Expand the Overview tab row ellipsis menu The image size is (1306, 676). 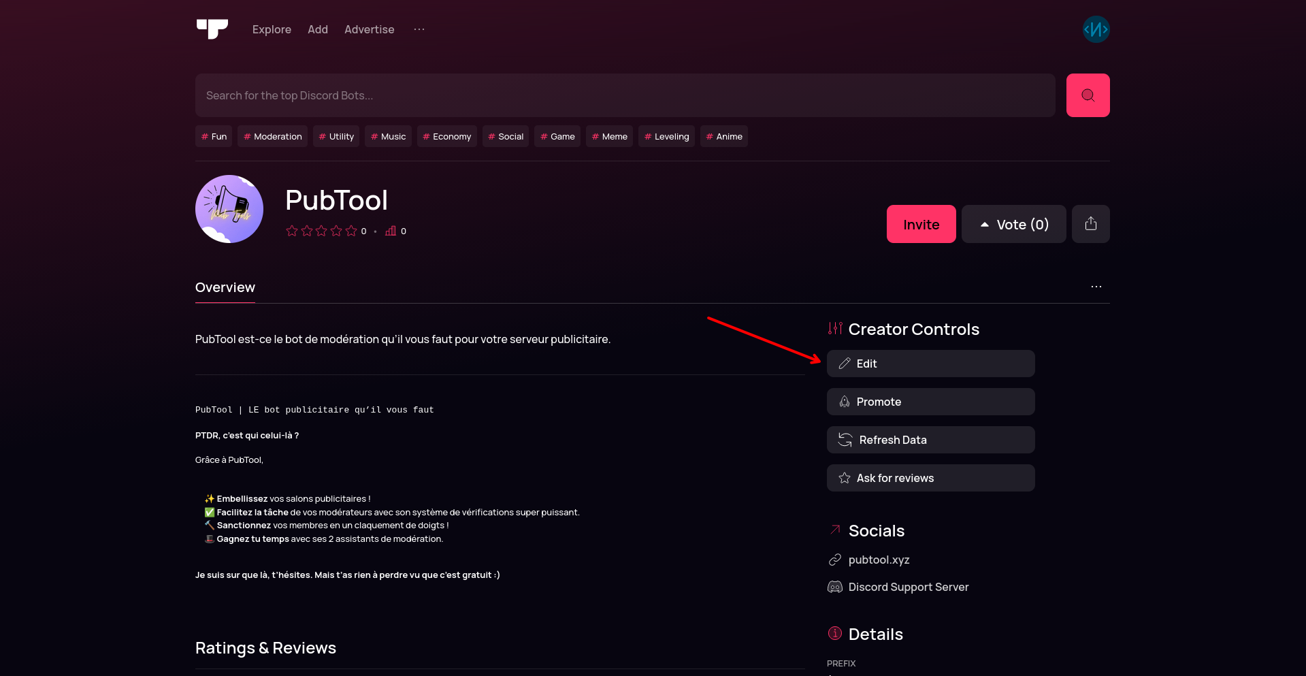(1096, 287)
